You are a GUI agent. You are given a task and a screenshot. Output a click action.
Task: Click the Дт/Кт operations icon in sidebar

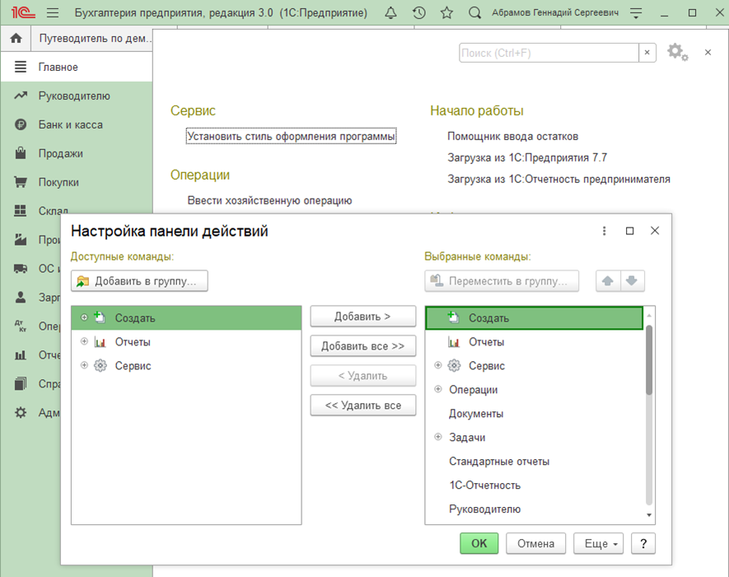[x=21, y=326]
